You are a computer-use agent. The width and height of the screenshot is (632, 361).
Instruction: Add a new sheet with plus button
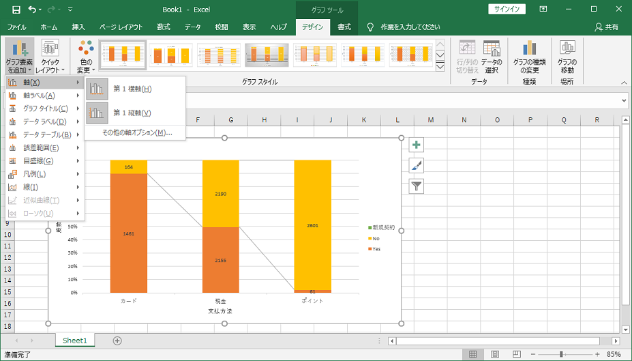117,341
